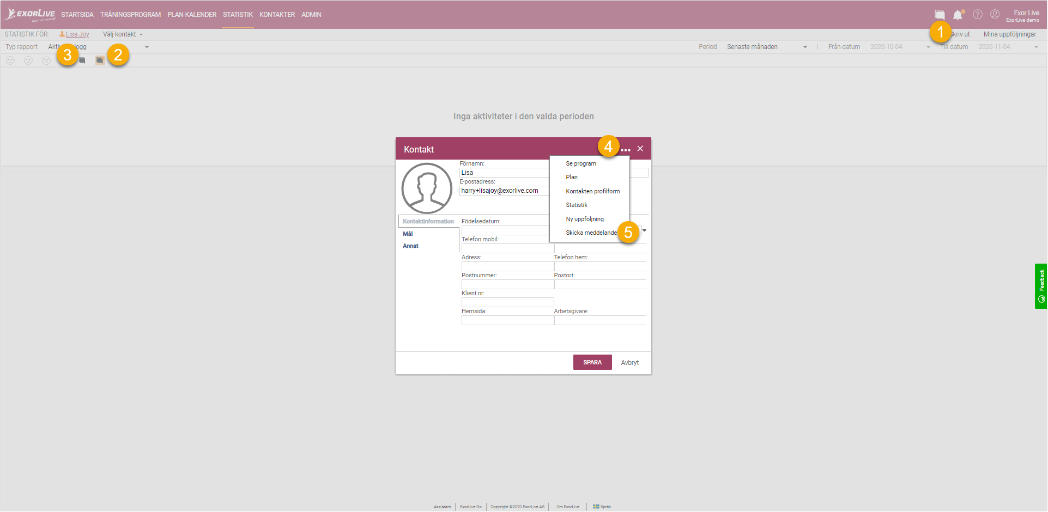Click the SPARA button
The image size is (1048, 512).
592,362
